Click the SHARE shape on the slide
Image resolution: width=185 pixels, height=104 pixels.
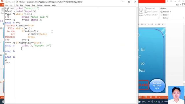point(144,85)
